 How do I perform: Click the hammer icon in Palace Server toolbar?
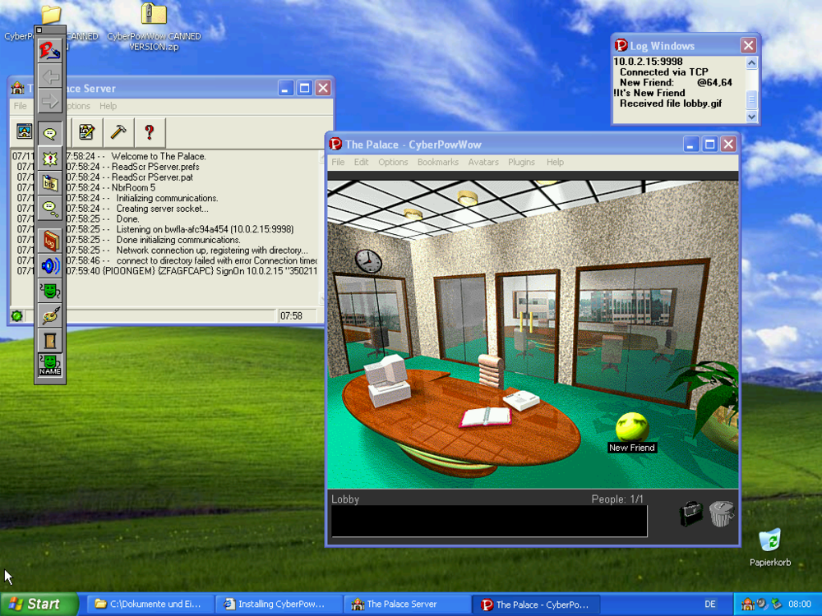click(x=118, y=132)
